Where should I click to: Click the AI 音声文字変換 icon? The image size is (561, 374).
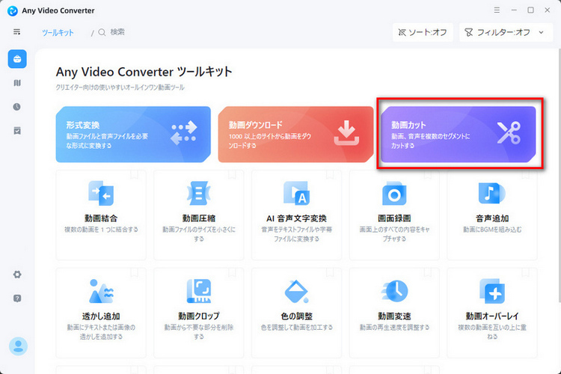pyautogui.click(x=297, y=193)
